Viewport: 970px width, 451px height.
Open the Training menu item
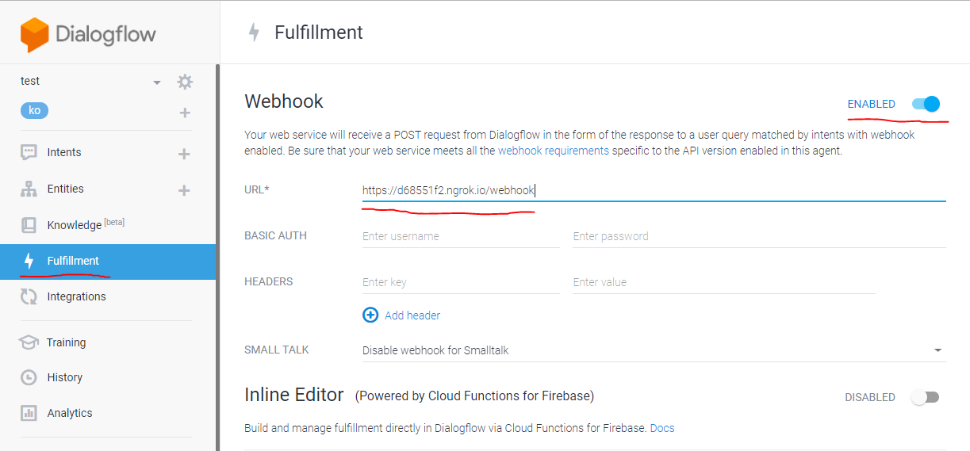pos(66,342)
